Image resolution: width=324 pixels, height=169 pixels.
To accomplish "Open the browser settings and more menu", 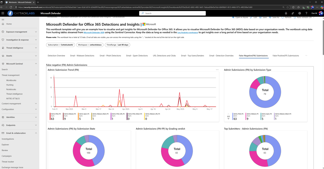I will 317,7.
